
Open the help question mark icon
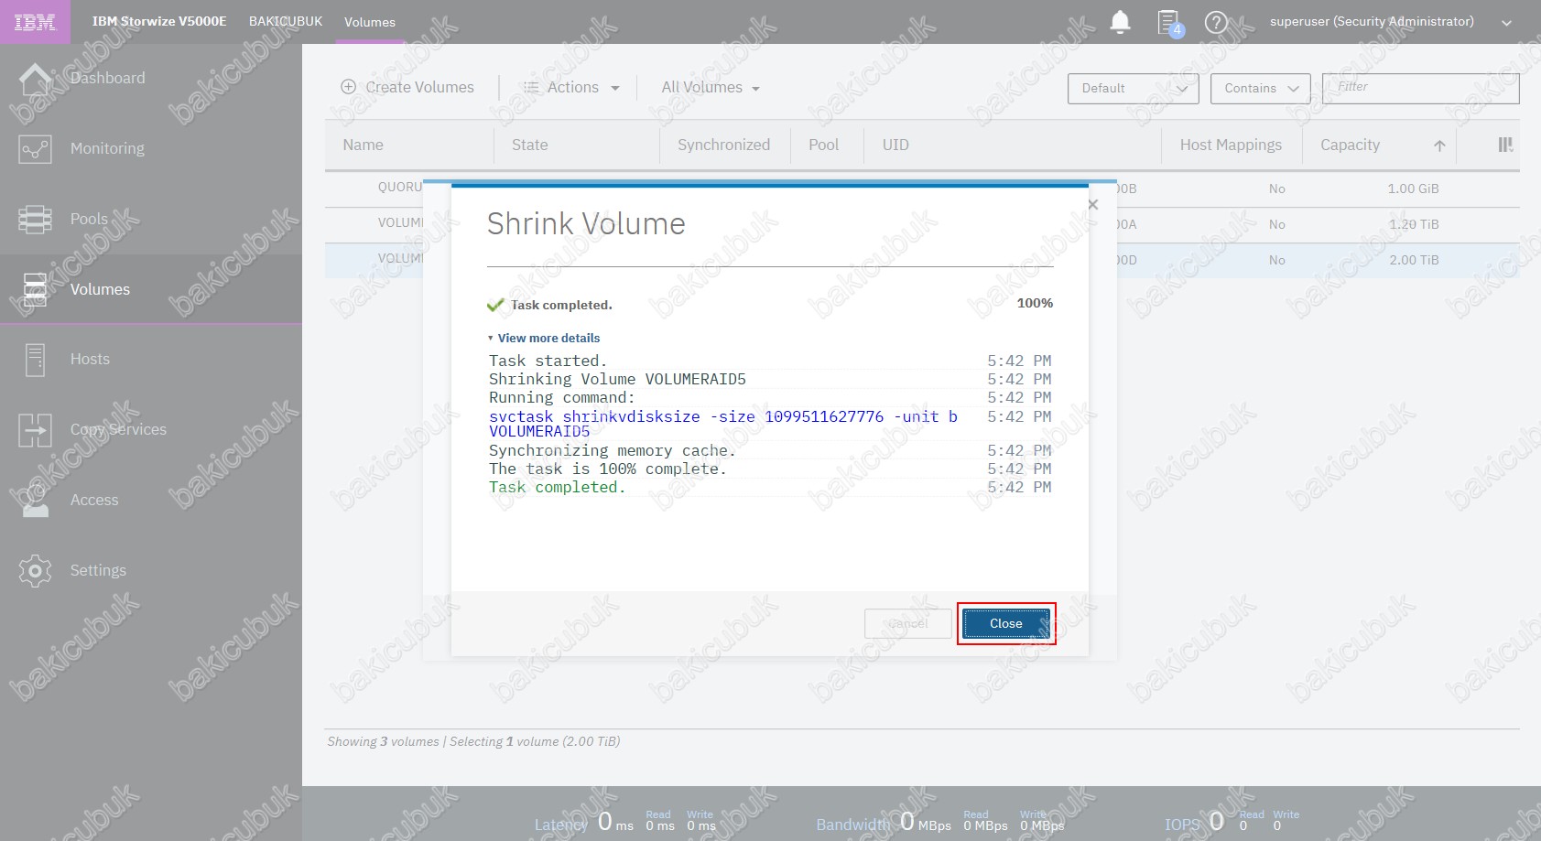(x=1216, y=22)
